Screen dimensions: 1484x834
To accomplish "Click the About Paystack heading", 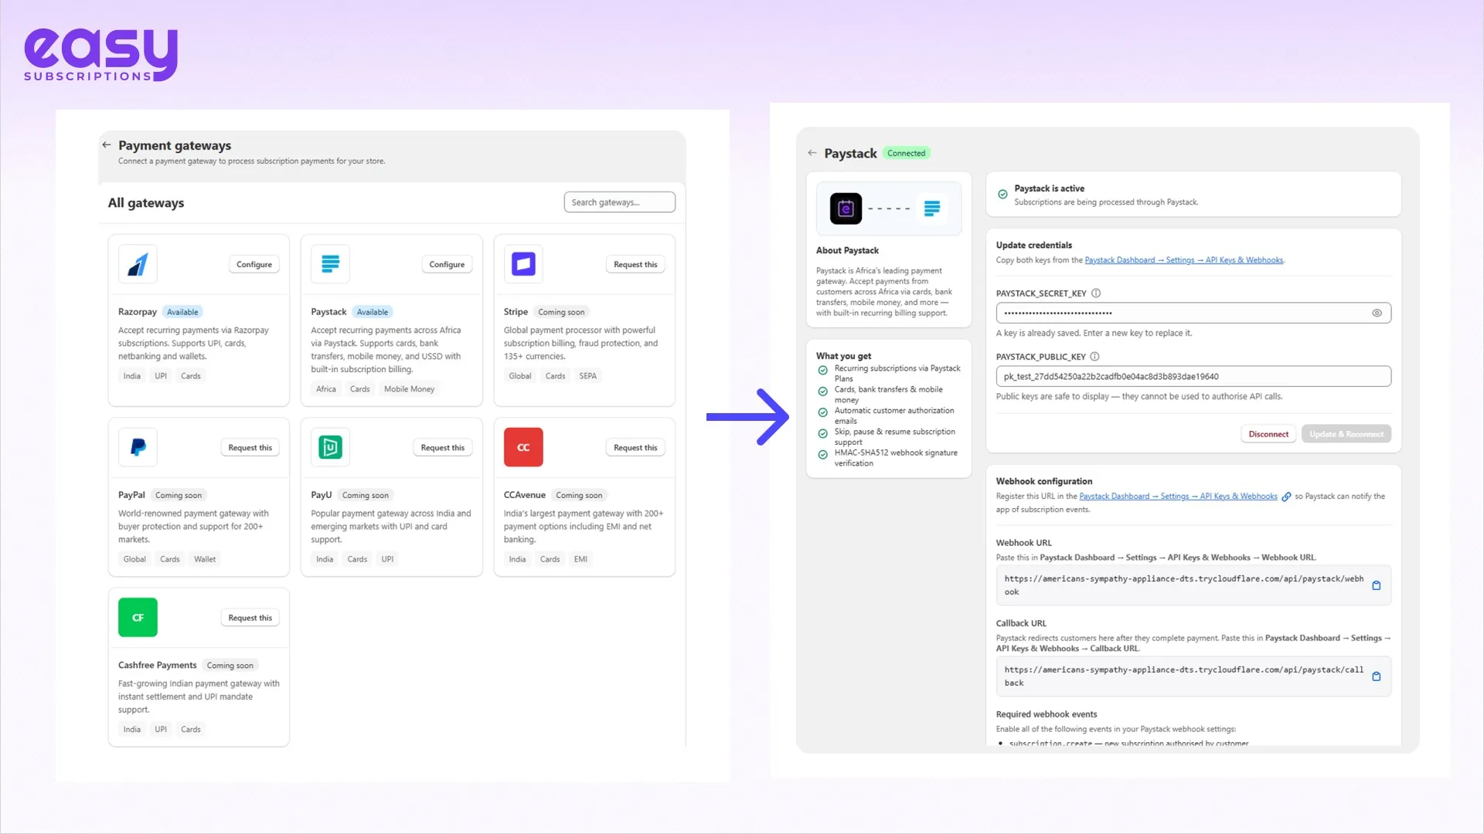I will click(x=847, y=250).
